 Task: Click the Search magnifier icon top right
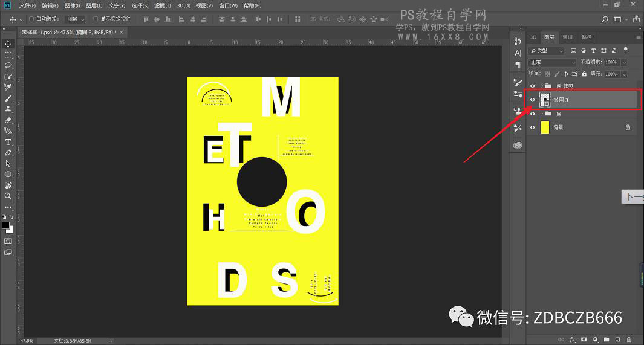click(x=605, y=19)
